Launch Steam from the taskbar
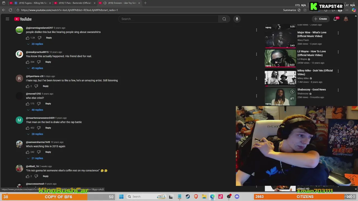The image size is (358, 201). click(188, 197)
